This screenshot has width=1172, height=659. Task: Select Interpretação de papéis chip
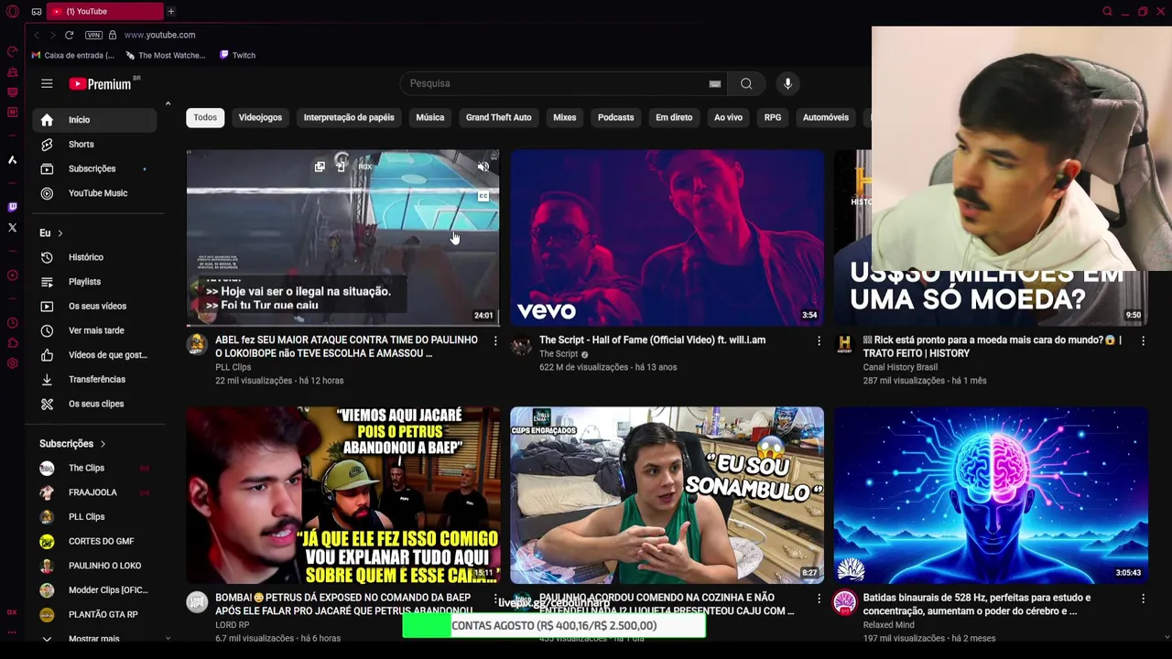pyautogui.click(x=349, y=117)
